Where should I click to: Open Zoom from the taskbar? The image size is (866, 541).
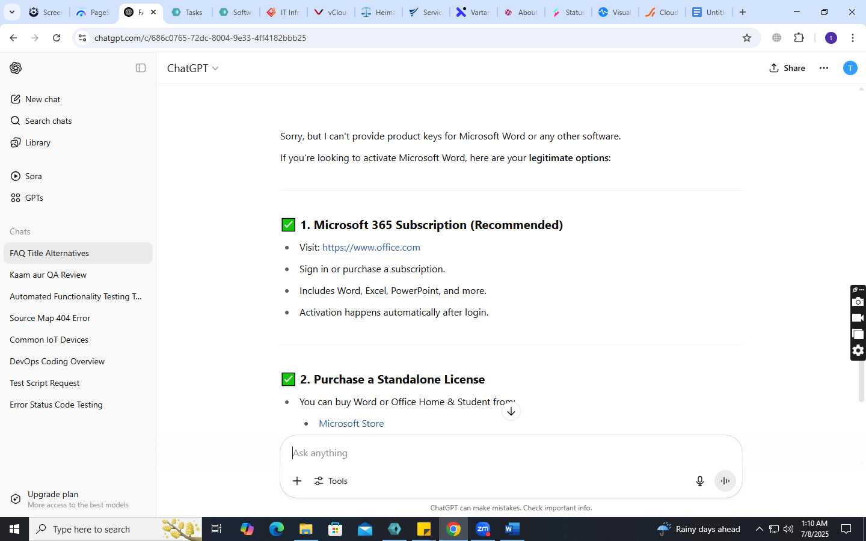pyautogui.click(x=483, y=529)
